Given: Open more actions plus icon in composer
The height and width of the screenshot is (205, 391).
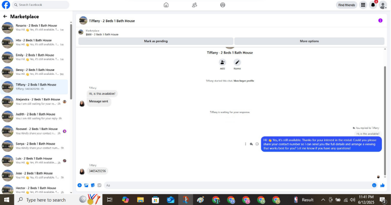Looking at the screenshot, I should (80, 185).
